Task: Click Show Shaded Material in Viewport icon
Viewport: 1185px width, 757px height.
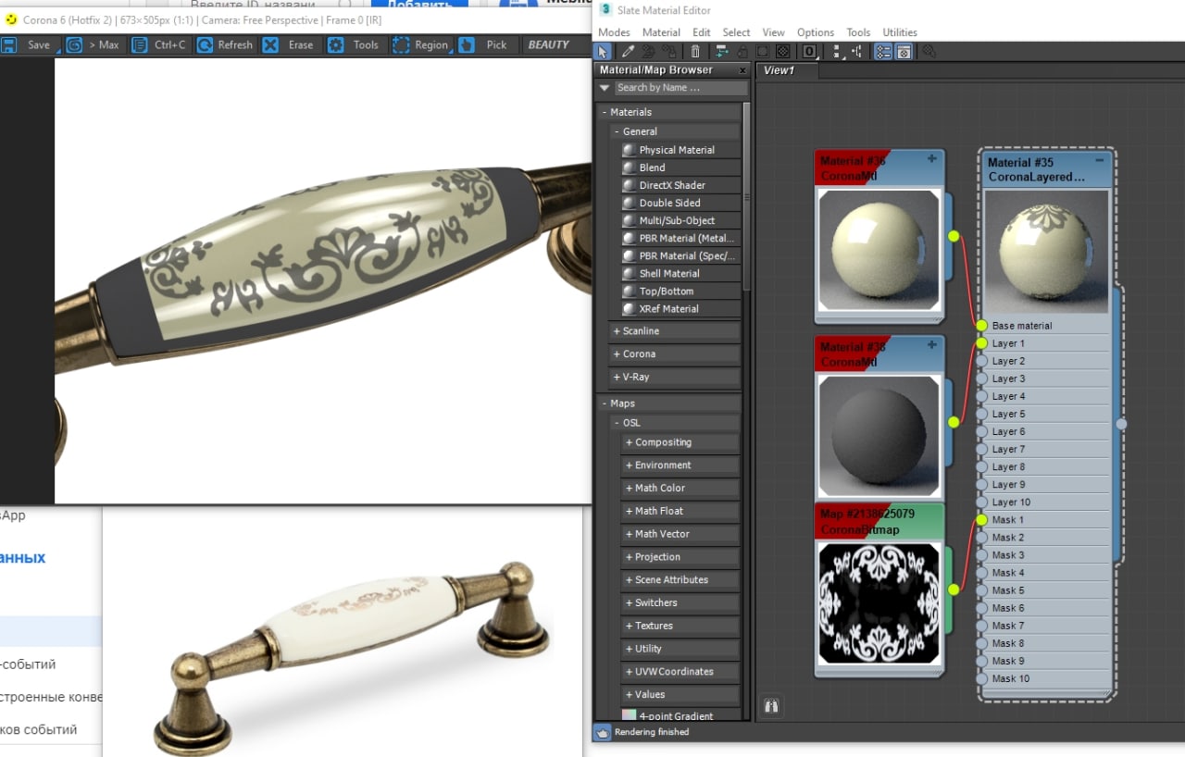Action: click(x=763, y=52)
